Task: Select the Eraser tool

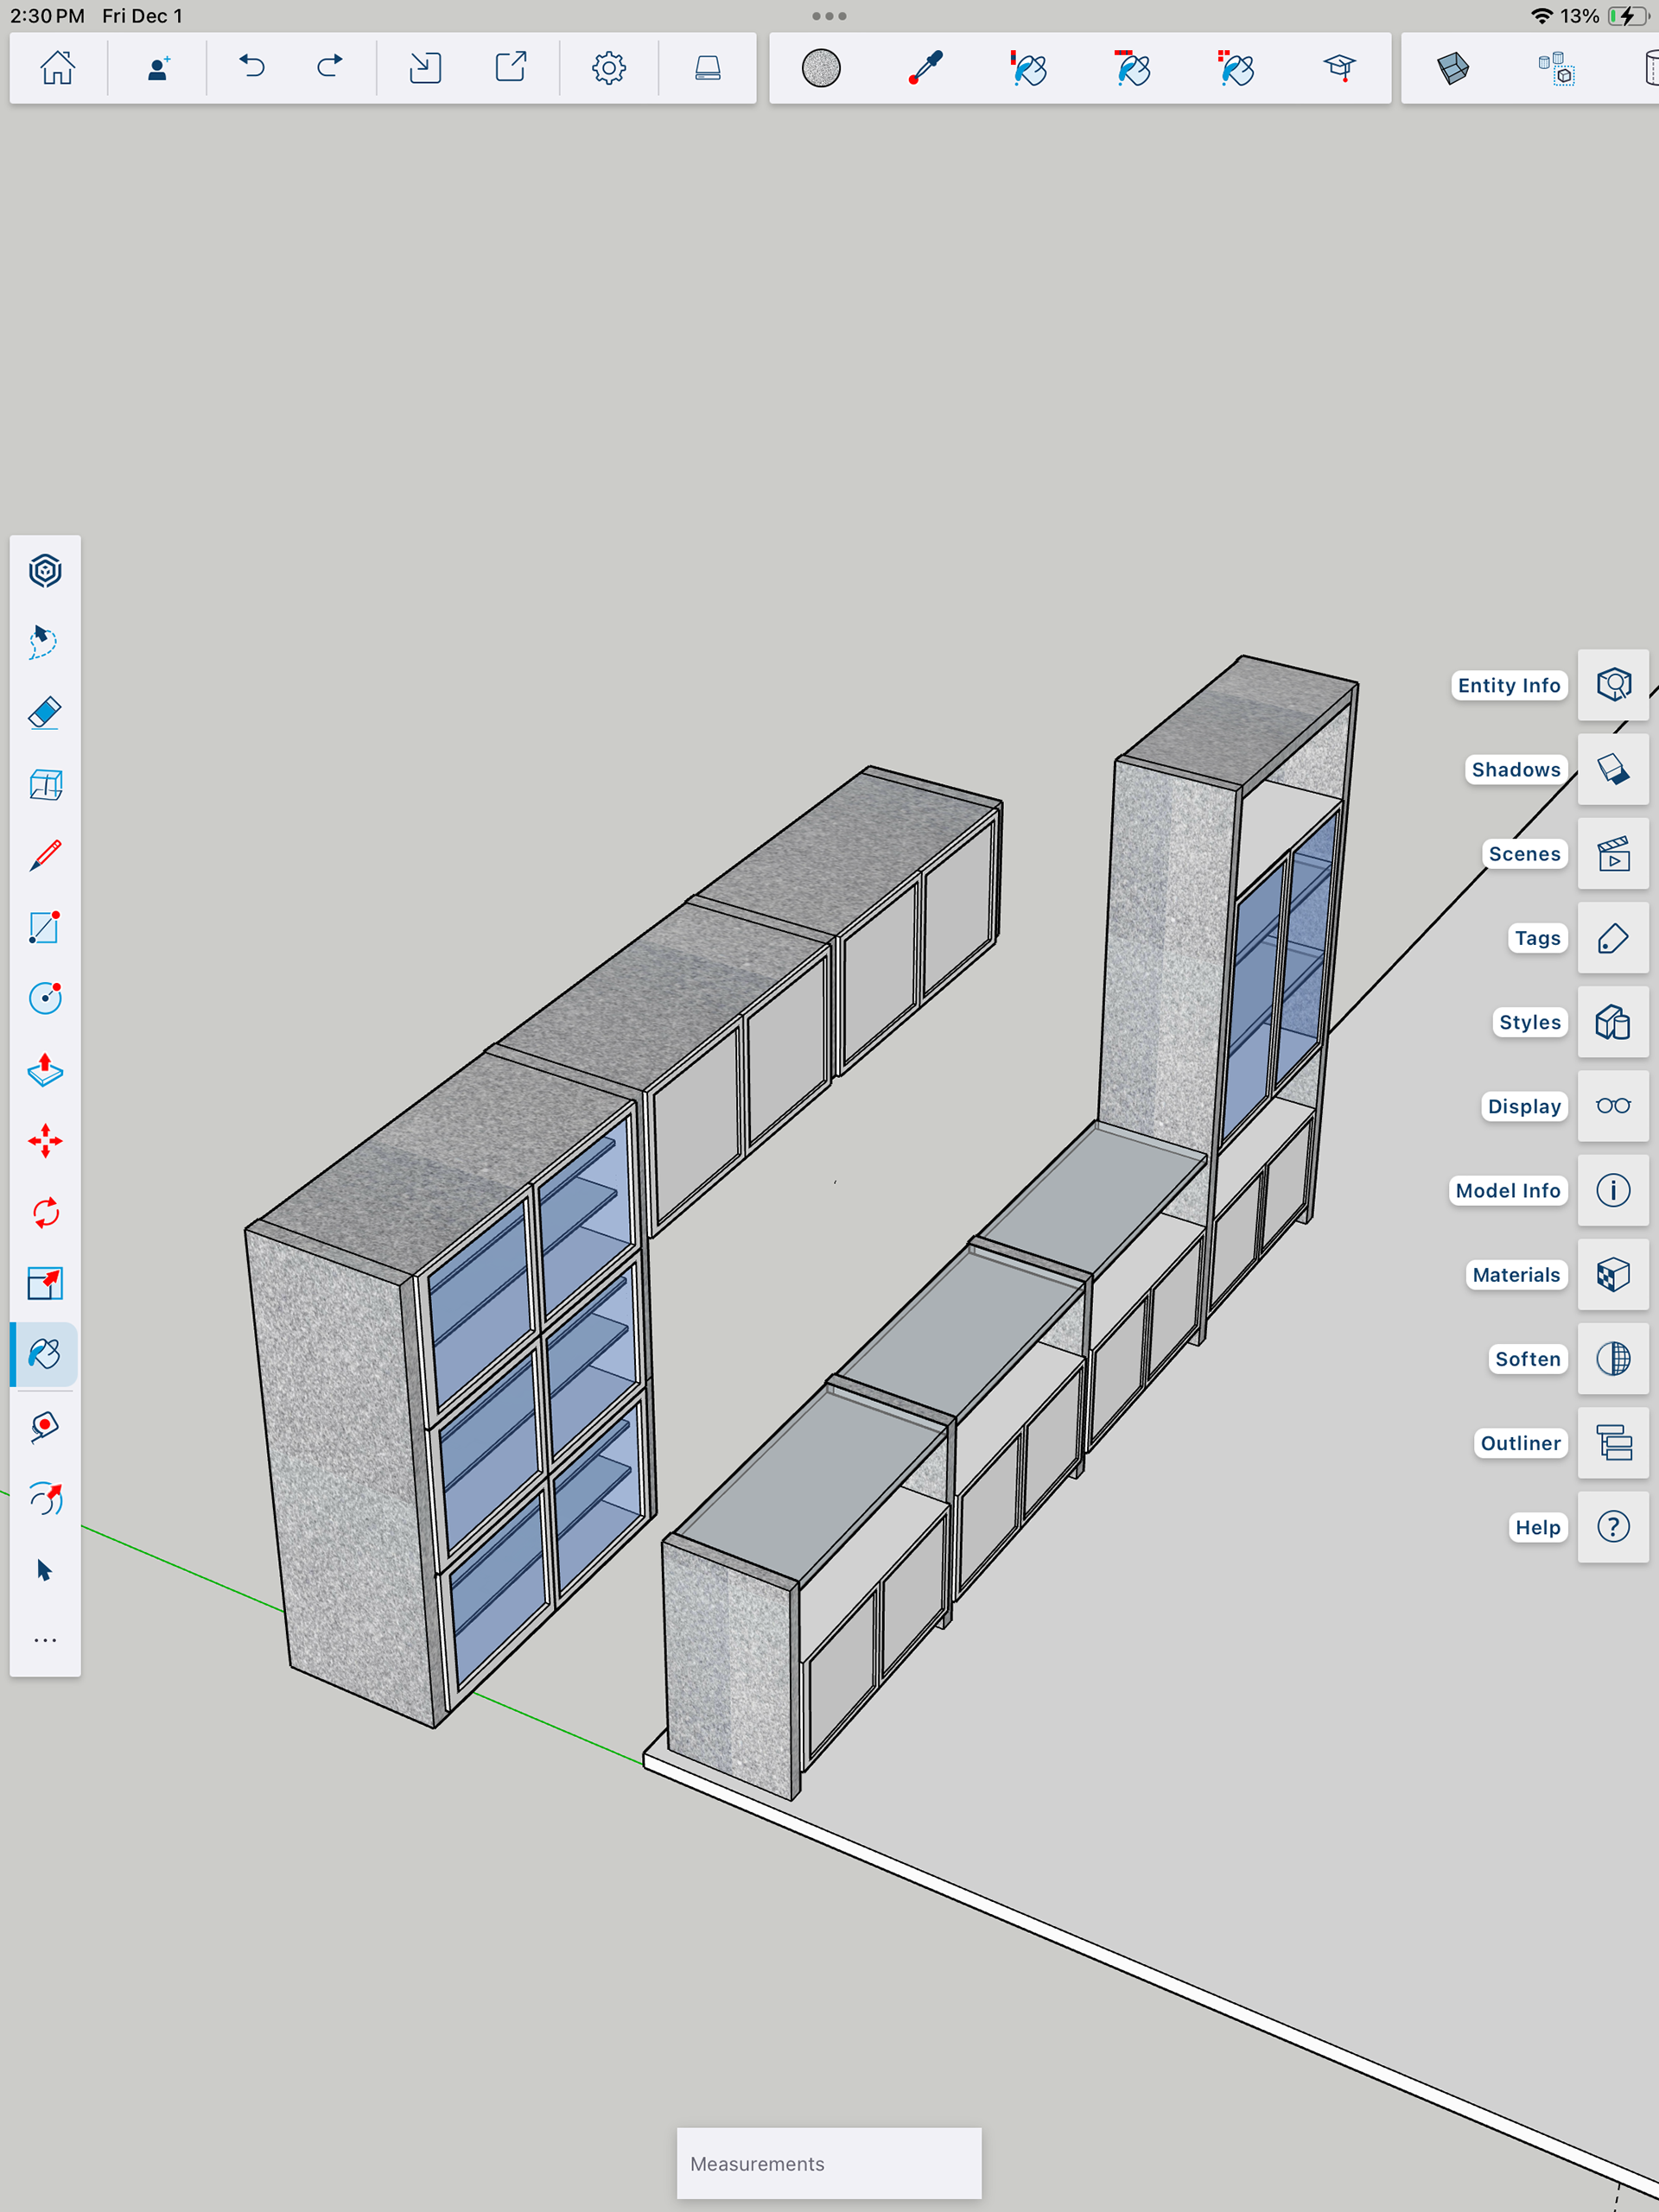Action: [45, 713]
